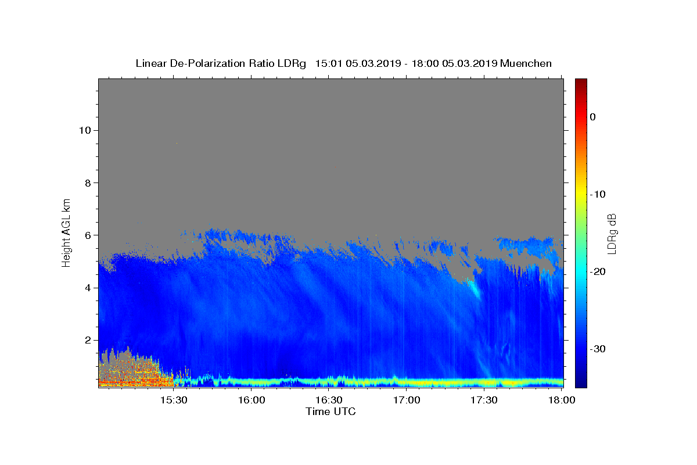Screen dimensions: 697x465
Task: Click the 10 km height tick label
Action: 84,130
